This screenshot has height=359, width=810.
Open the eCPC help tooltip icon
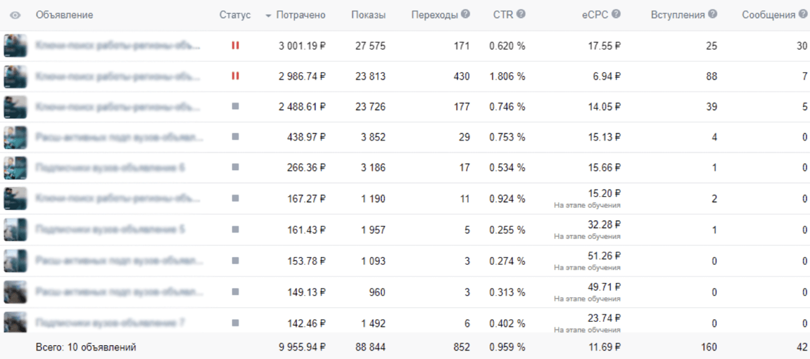tap(616, 14)
